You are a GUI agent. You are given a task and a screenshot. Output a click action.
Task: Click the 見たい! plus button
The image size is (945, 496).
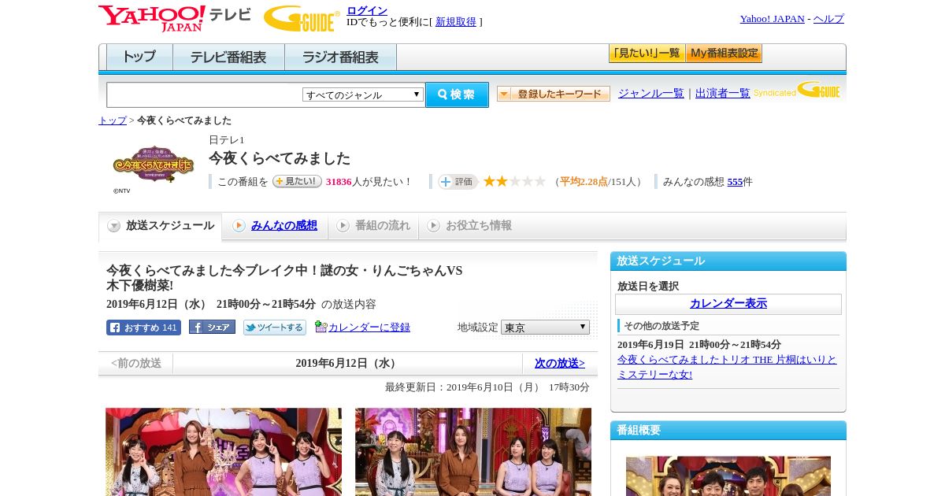[297, 181]
